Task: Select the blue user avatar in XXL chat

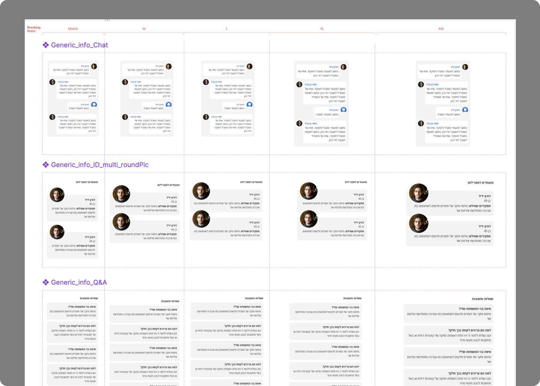Action: (465, 110)
